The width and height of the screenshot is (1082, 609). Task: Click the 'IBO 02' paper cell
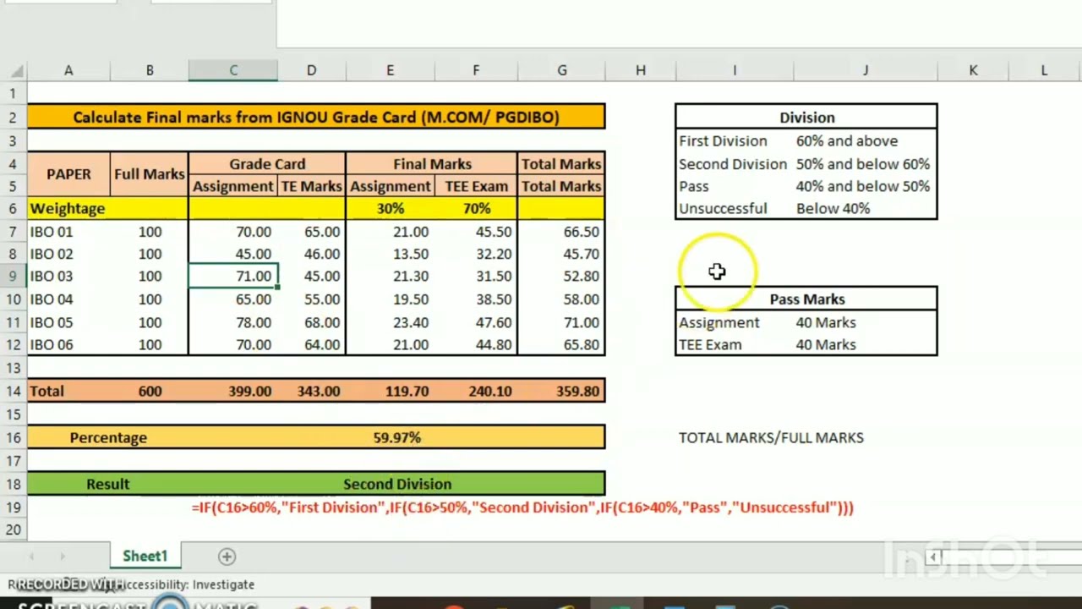pos(68,254)
